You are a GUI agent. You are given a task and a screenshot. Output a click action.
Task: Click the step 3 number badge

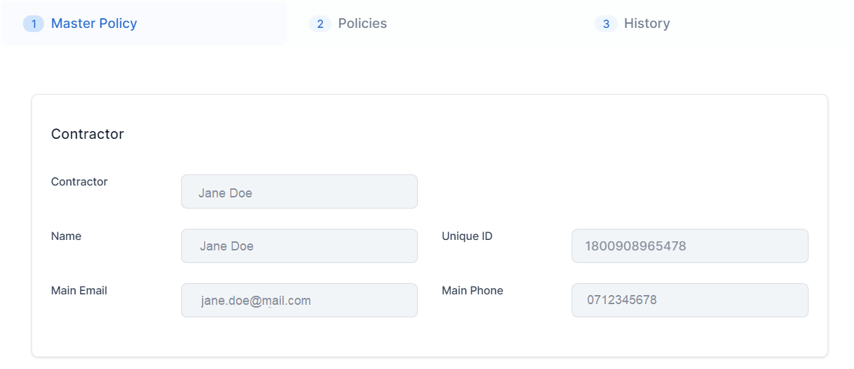point(606,24)
